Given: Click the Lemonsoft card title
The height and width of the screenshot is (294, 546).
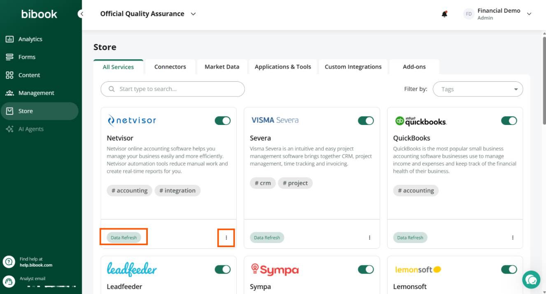Looking at the screenshot, I should tap(410, 287).
